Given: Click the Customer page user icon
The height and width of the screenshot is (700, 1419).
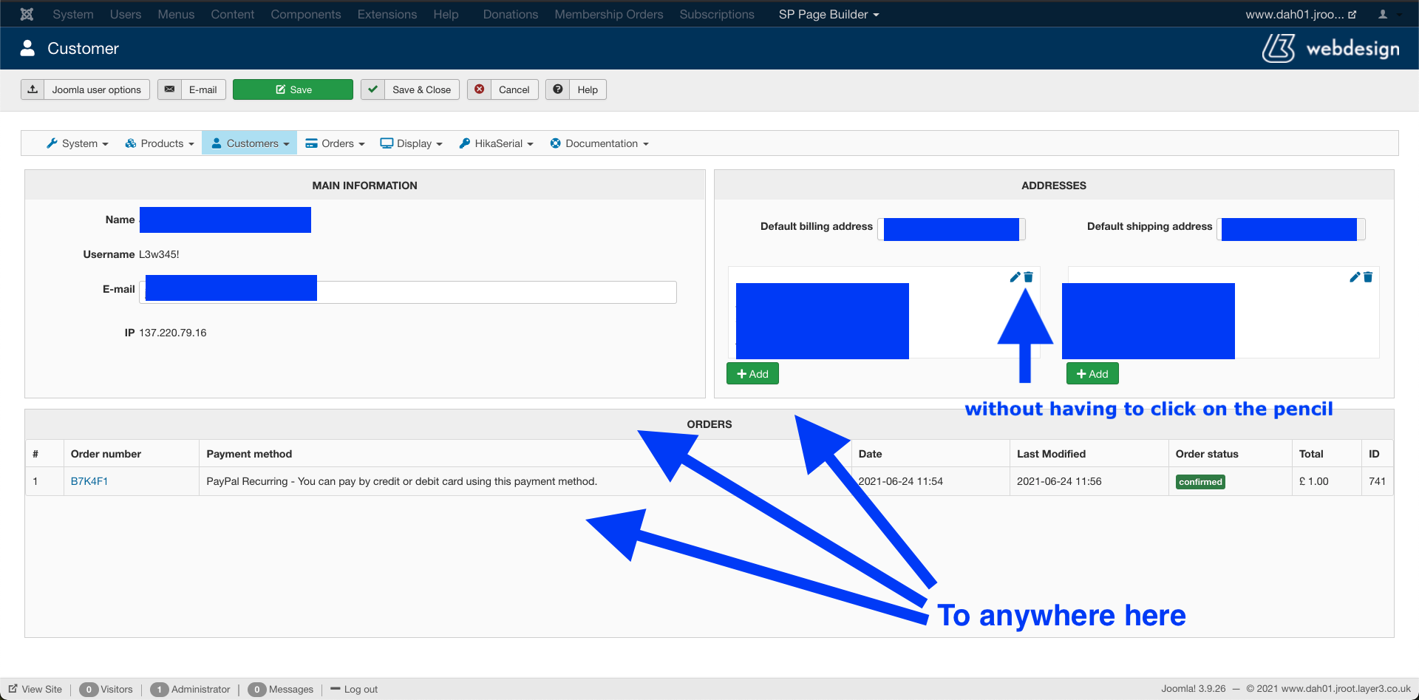Looking at the screenshot, I should (x=27, y=48).
